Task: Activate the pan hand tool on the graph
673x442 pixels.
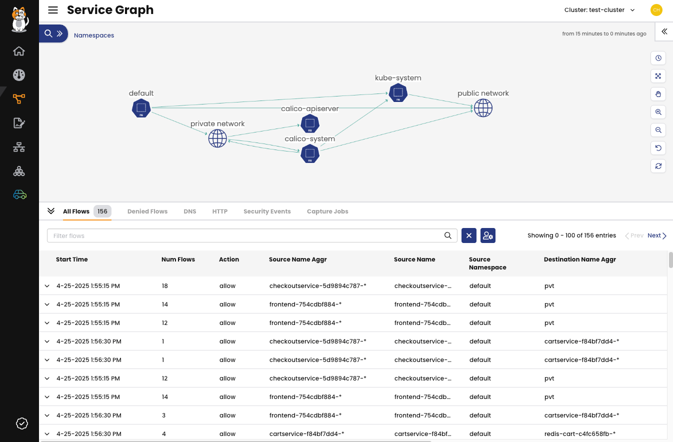Action: pyautogui.click(x=658, y=94)
